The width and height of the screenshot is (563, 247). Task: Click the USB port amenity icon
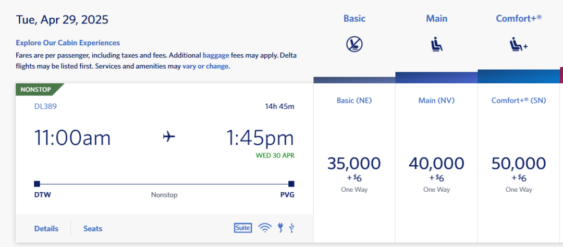pyautogui.click(x=291, y=228)
